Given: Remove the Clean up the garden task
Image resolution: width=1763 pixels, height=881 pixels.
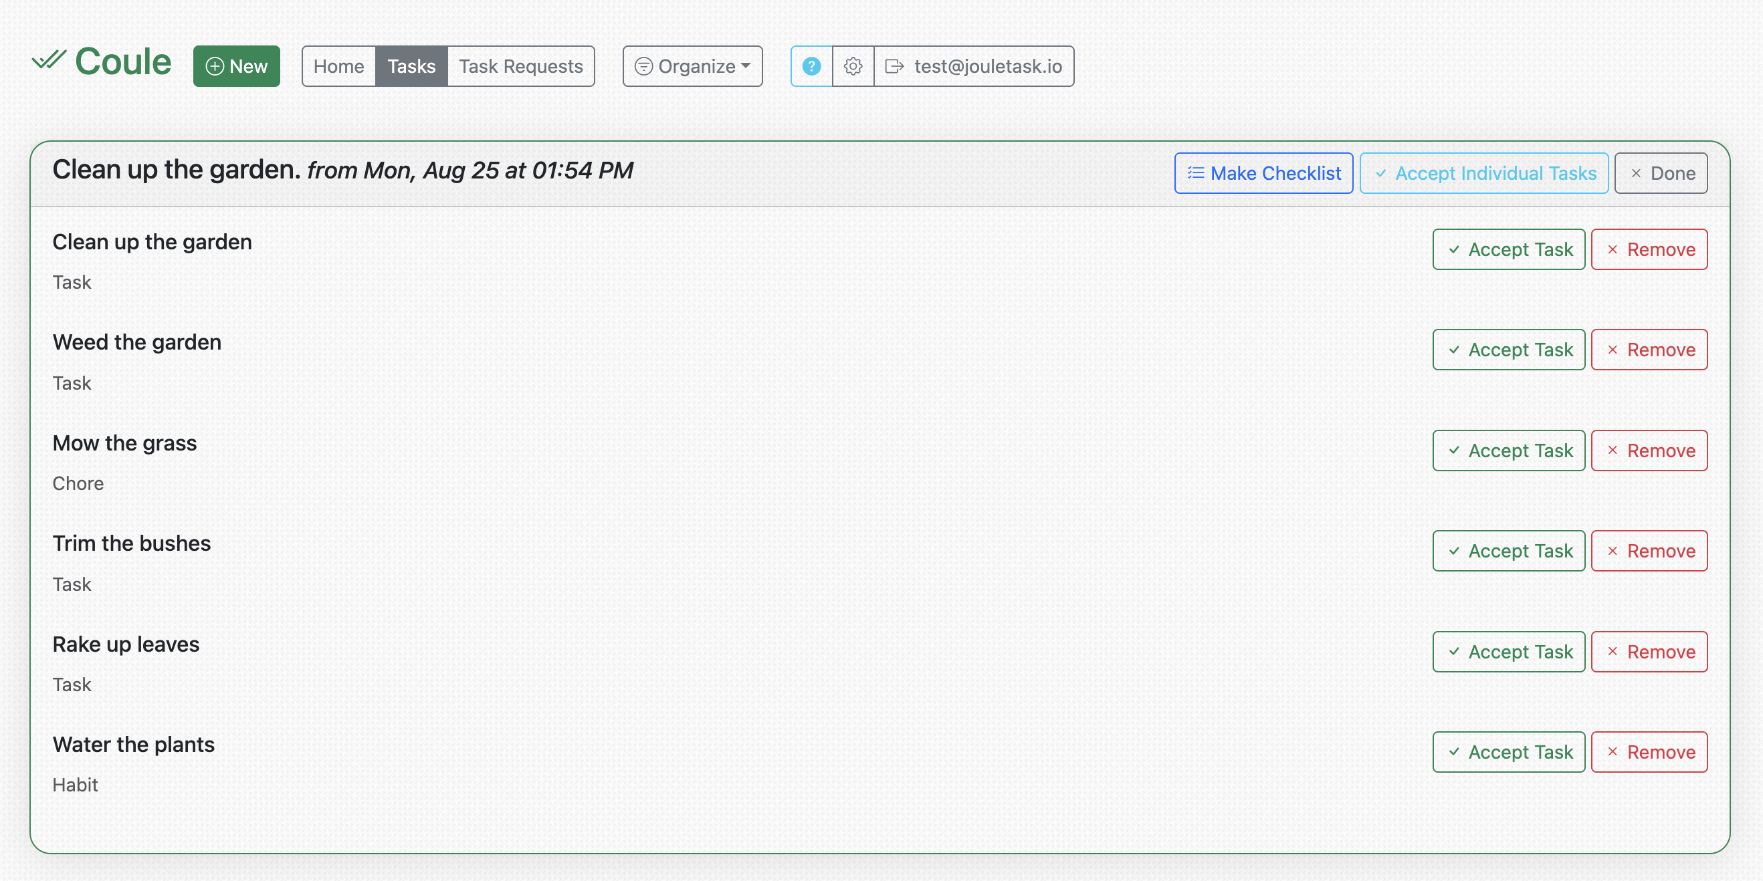Looking at the screenshot, I should 1649,250.
